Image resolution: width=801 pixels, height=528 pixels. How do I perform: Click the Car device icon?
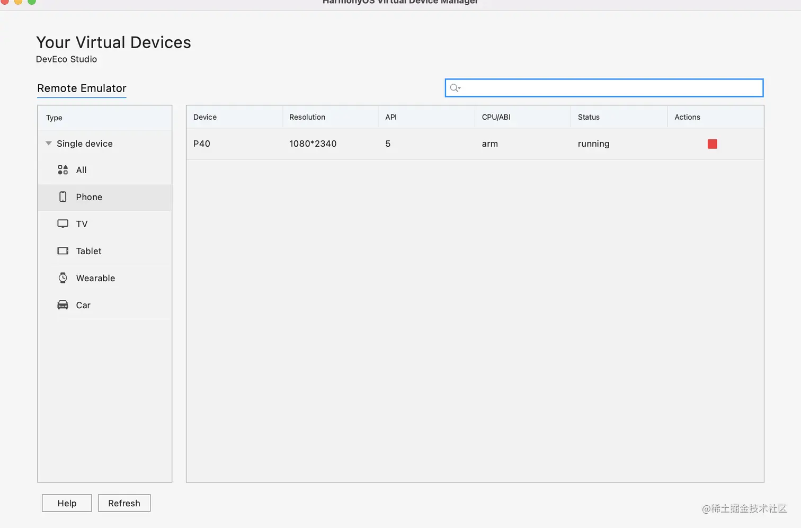point(63,305)
